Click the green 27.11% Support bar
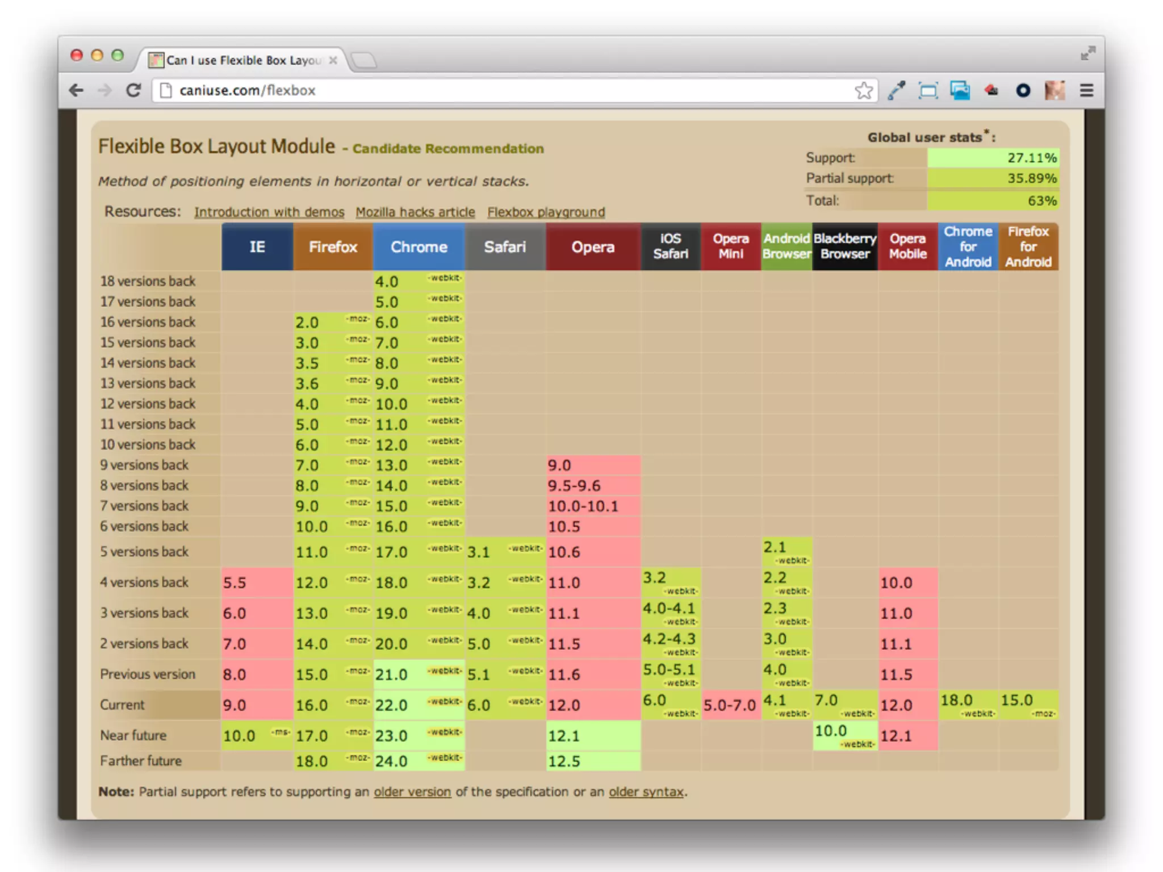The image size is (1163, 872). 993,158
